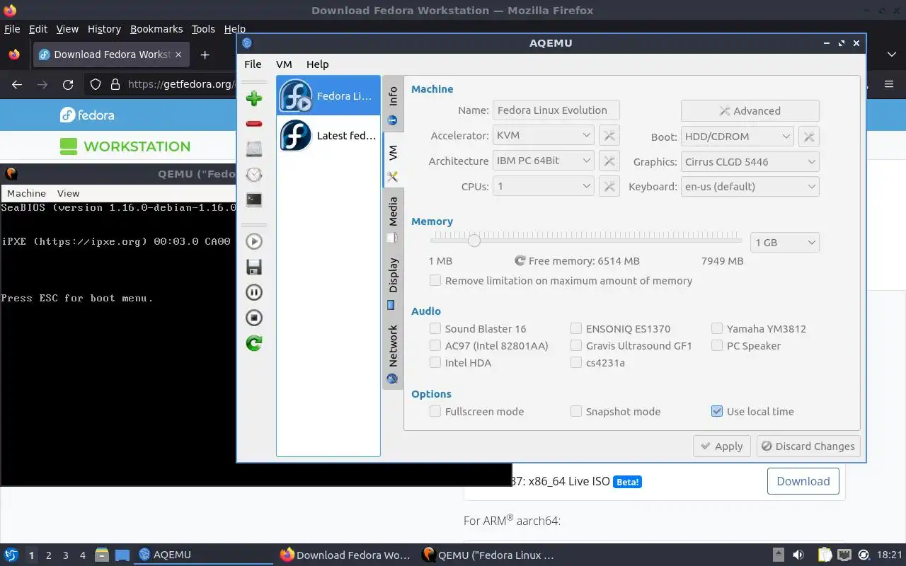
Task: Open the desktop application menu launcher
Action: (11, 555)
